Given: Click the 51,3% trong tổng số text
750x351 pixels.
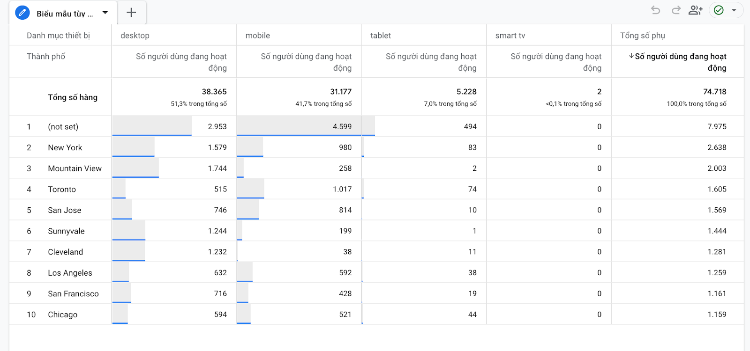Looking at the screenshot, I should 199,104.
